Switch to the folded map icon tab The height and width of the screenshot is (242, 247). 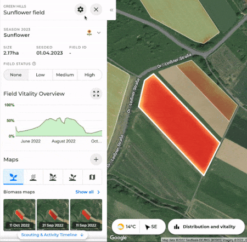(x=92, y=177)
